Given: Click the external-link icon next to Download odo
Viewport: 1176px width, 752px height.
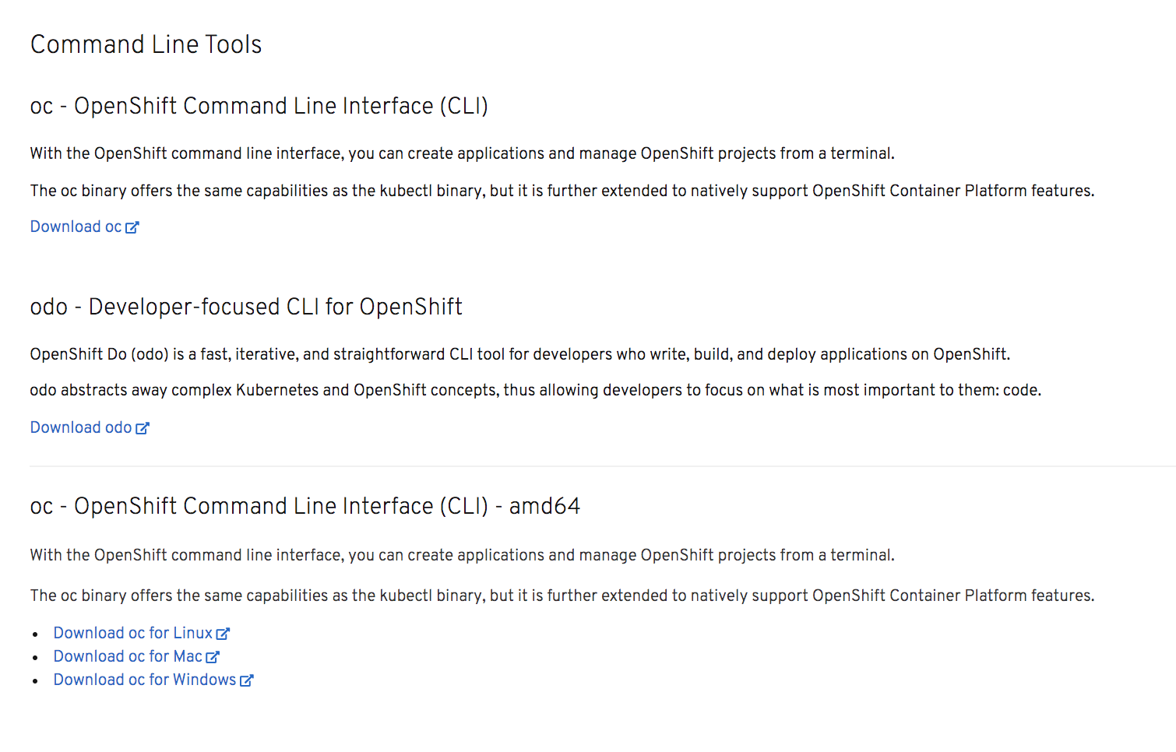Looking at the screenshot, I should click(x=143, y=428).
